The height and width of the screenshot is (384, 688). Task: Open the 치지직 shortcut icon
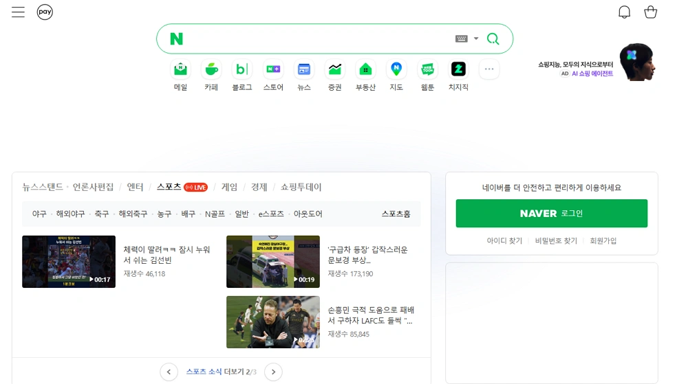pos(458,69)
